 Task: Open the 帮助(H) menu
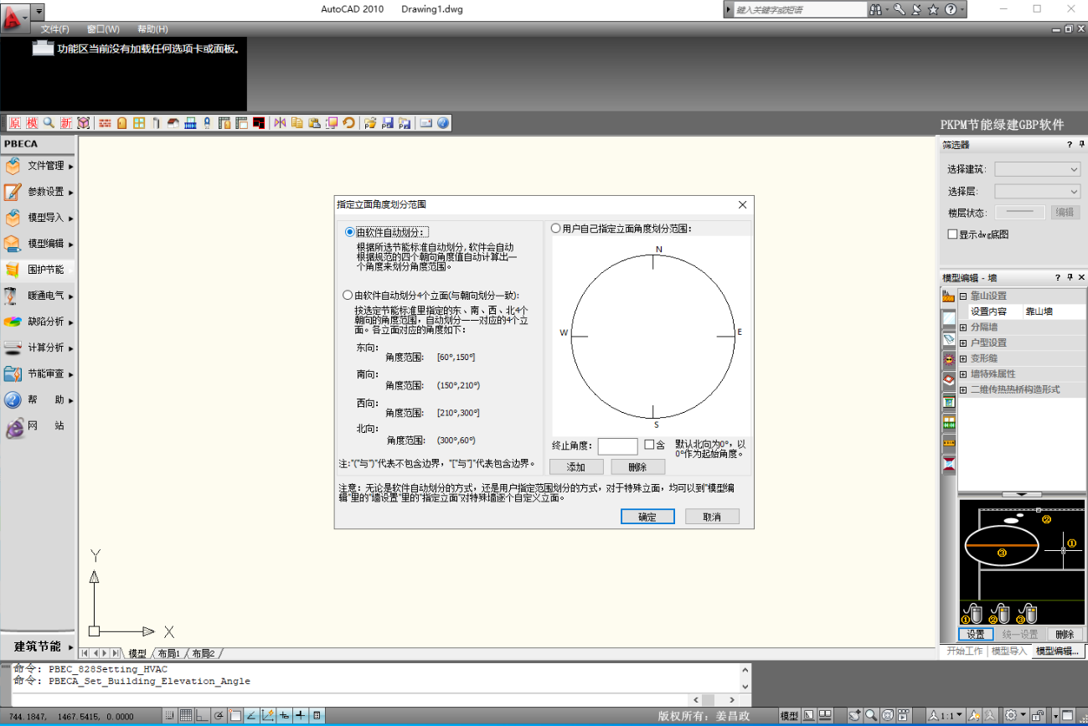tap(152, 29)
